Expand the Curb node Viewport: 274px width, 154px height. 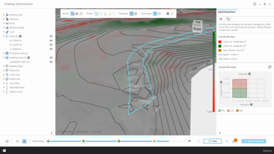click(4, 32)
